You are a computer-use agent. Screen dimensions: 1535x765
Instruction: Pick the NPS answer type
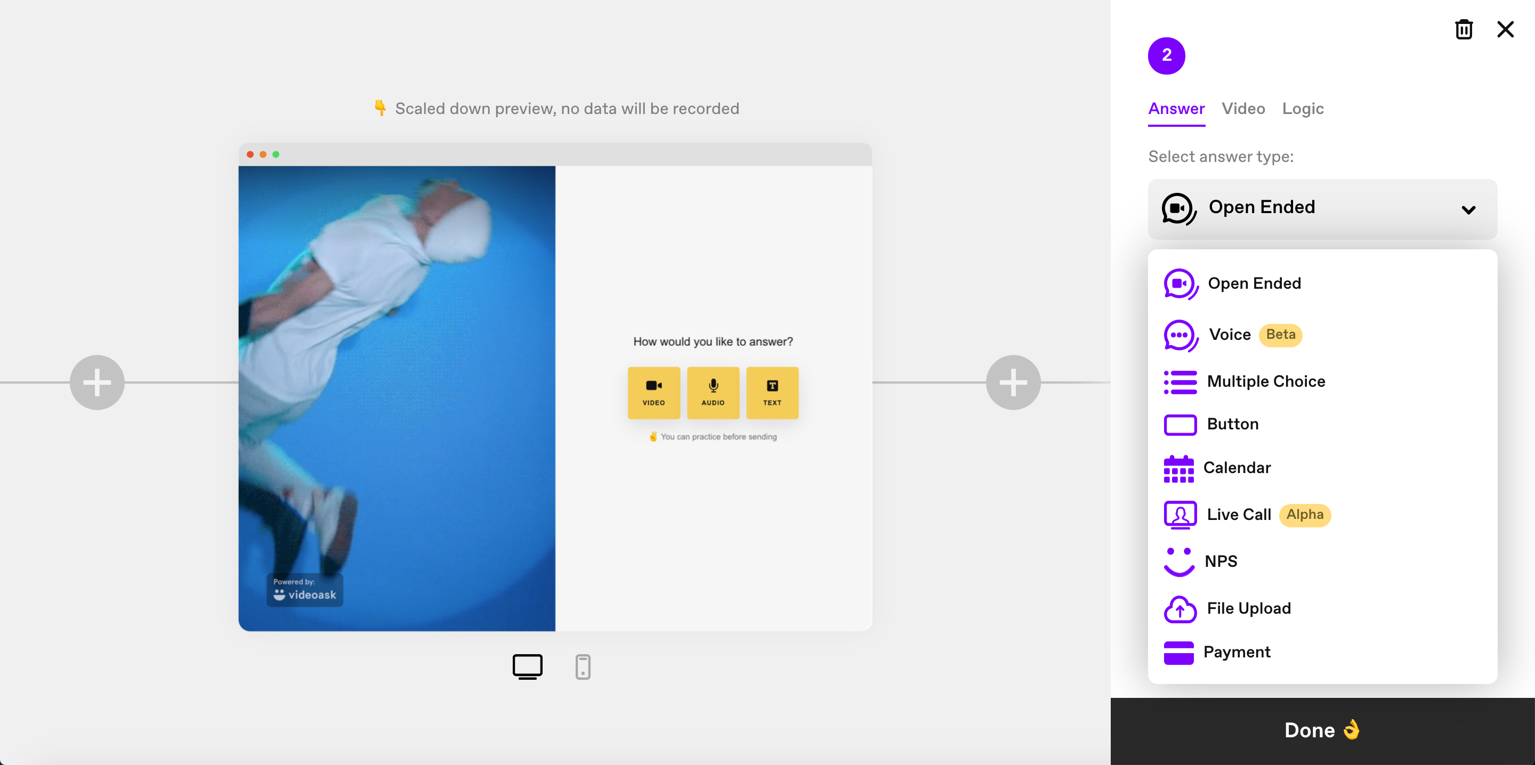tap(1322, 561)
